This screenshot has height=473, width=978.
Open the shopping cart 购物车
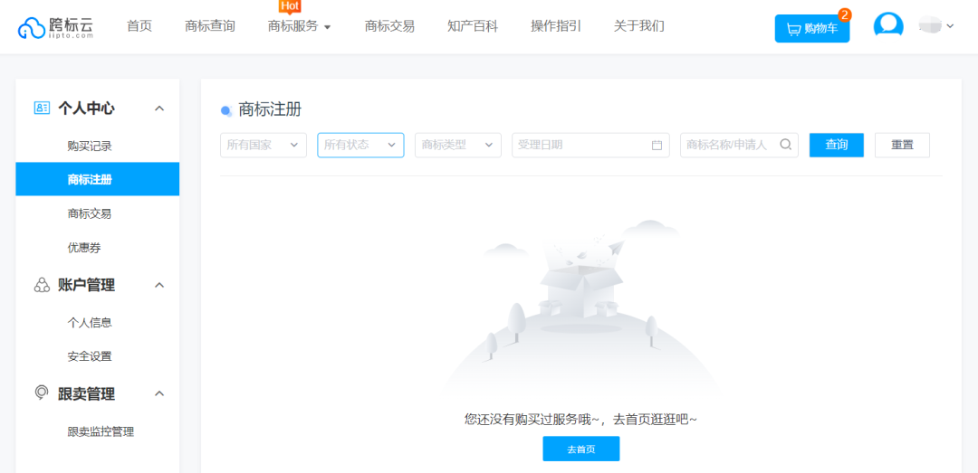811,29
